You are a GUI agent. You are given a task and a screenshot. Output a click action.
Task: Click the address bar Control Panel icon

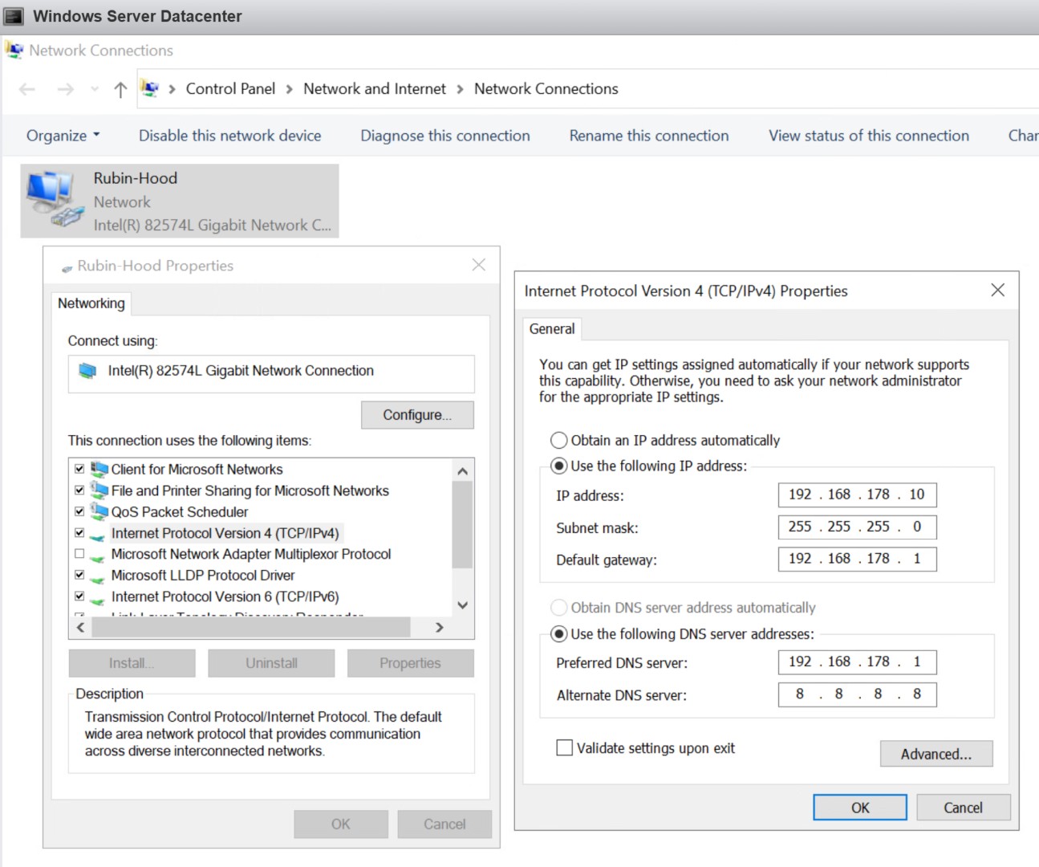coord(150,88)
